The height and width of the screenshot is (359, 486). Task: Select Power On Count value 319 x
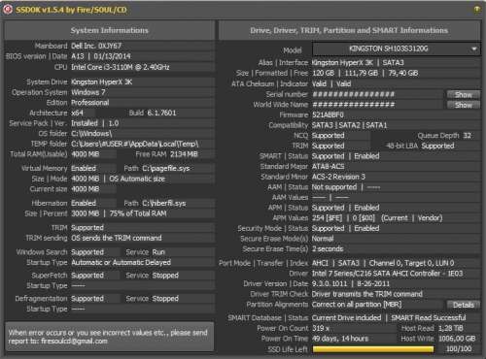coord(321,328)
